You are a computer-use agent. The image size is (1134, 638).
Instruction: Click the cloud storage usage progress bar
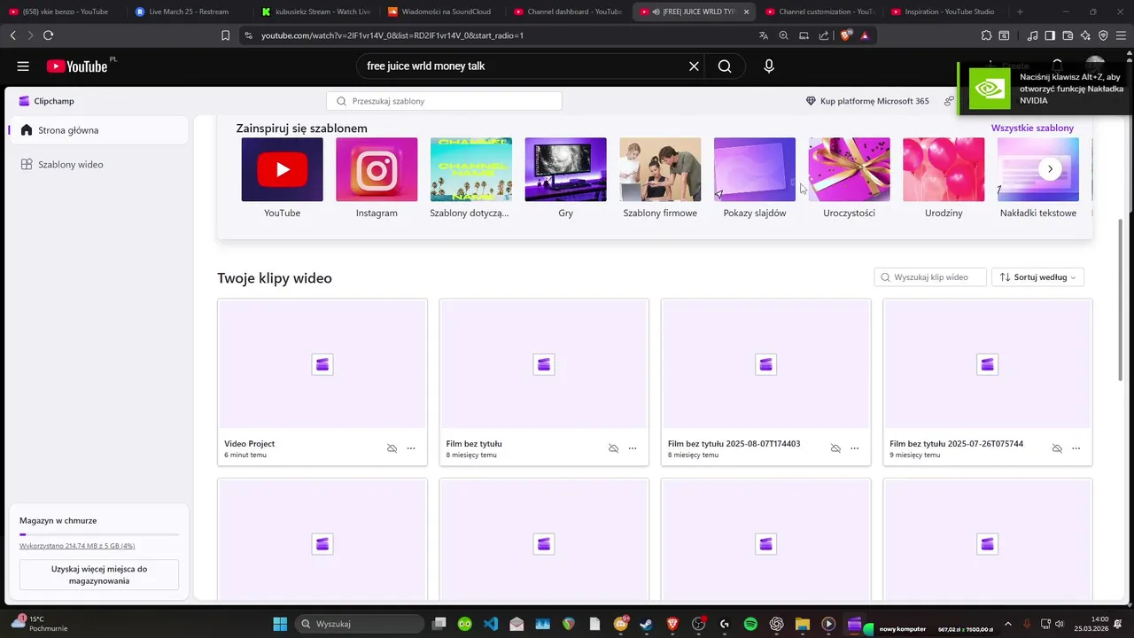point(99,534)
